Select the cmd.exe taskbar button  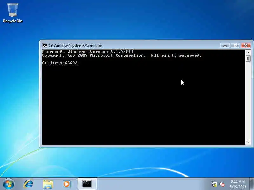point(87,184)
